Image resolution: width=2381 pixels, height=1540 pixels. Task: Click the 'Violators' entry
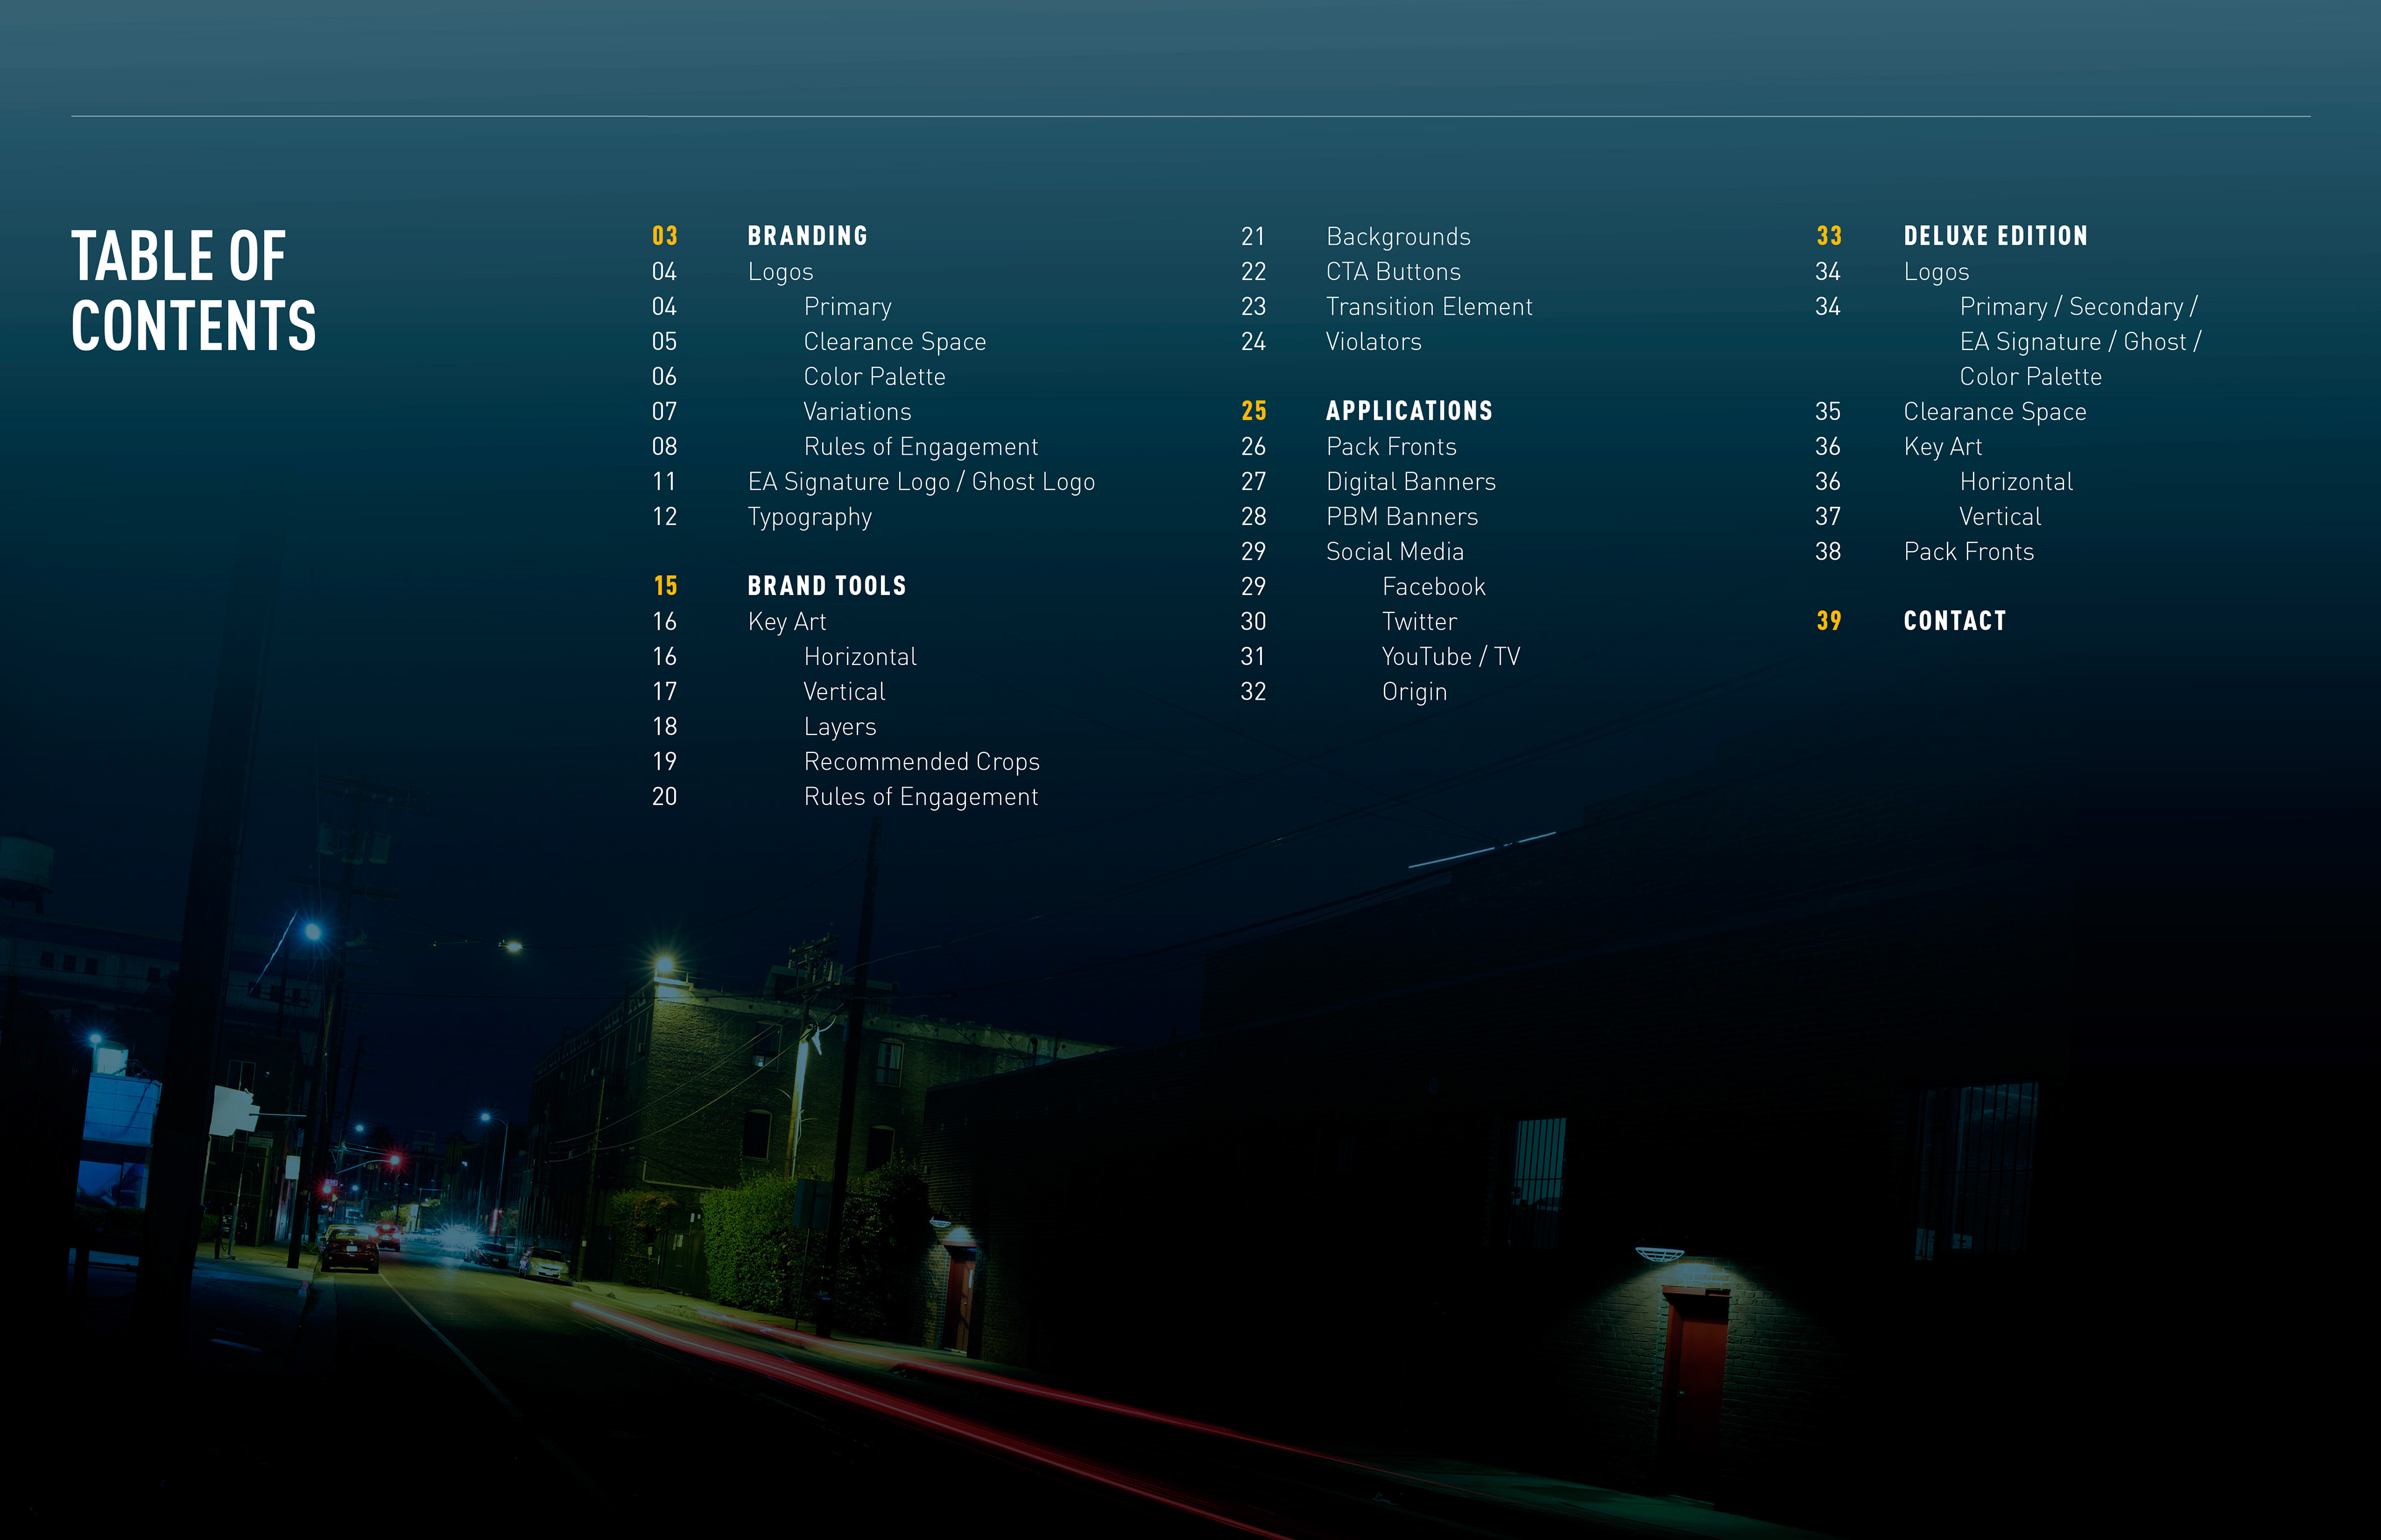tap(1373, 342)
